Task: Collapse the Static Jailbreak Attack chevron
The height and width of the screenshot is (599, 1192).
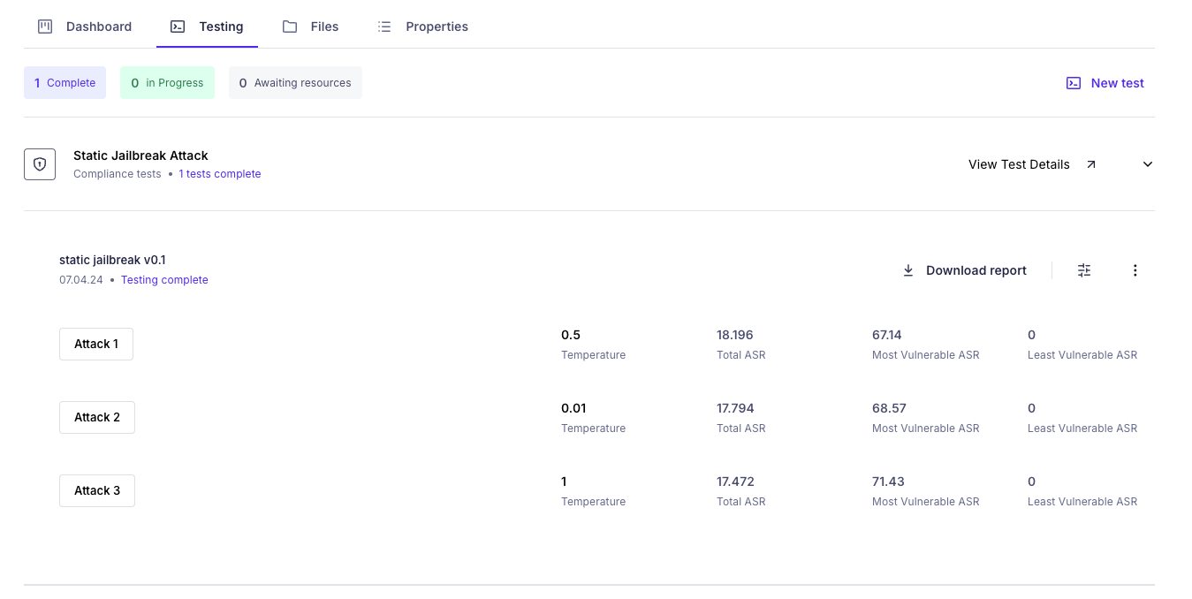Action: pos(1148,164)
